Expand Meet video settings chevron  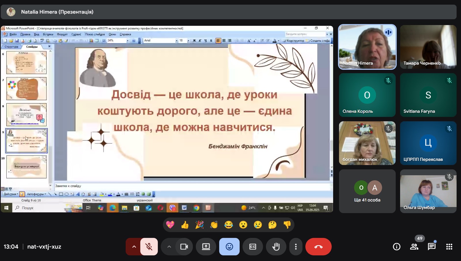pyautogui.click(x=169, y=247)
